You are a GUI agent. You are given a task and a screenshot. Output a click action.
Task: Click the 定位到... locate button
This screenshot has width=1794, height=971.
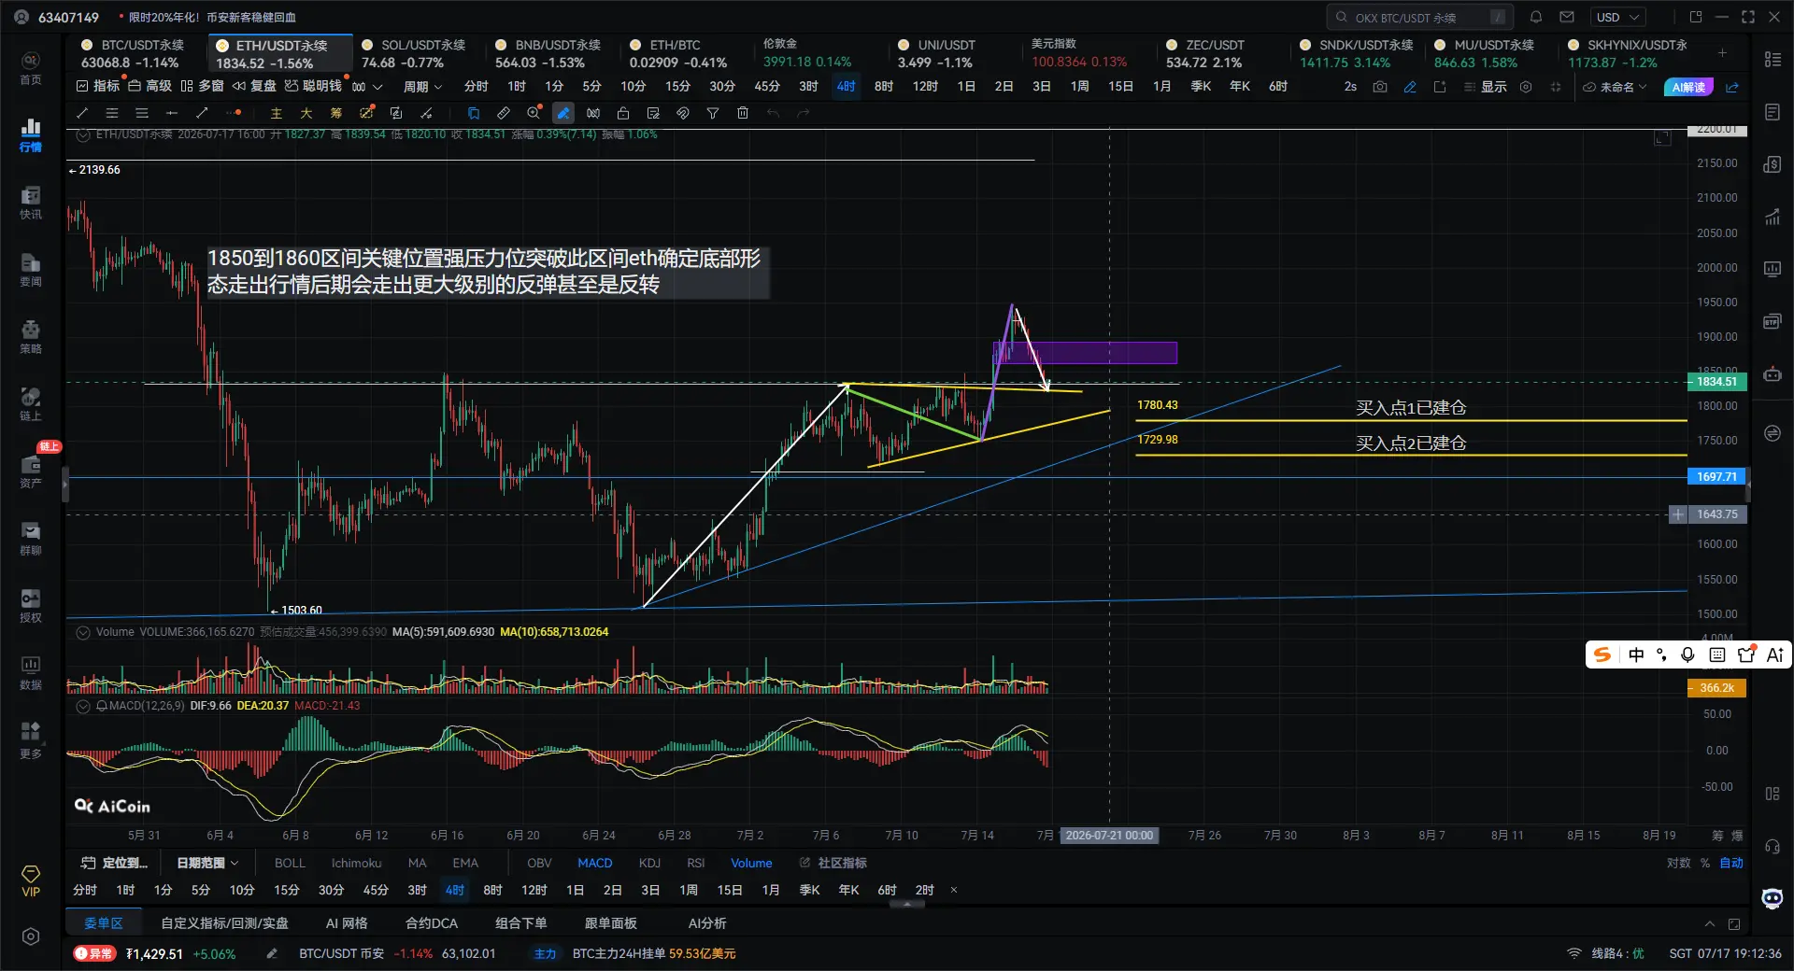point(115,863)
